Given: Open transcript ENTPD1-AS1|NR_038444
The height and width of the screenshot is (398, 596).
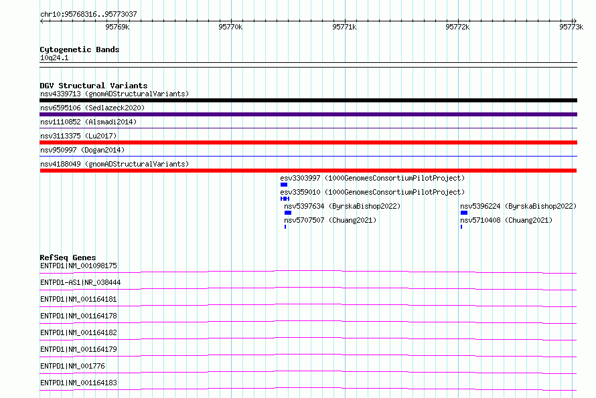Looking at the screenshot, I should pyautogui.click(x=80, y=282).
